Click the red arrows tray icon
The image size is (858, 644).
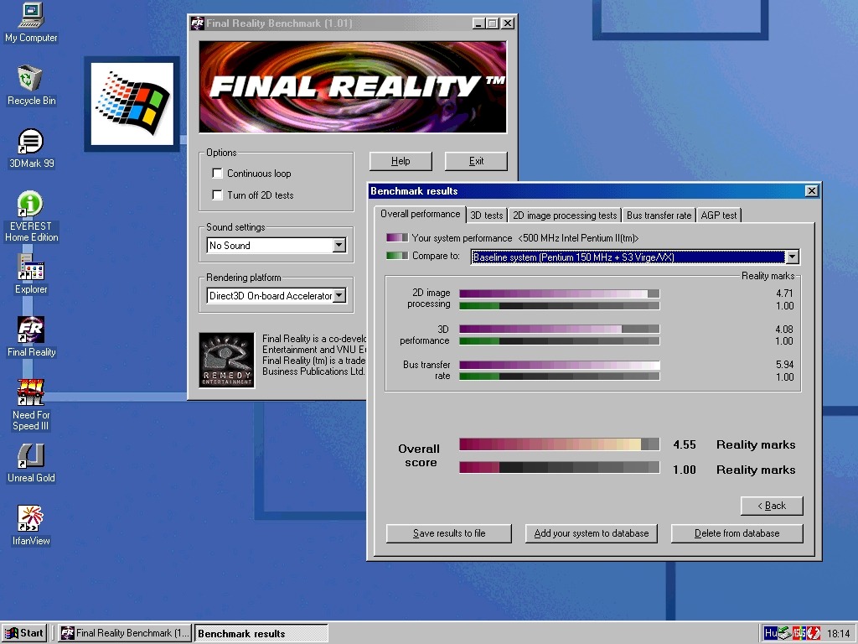click(813, 633)
